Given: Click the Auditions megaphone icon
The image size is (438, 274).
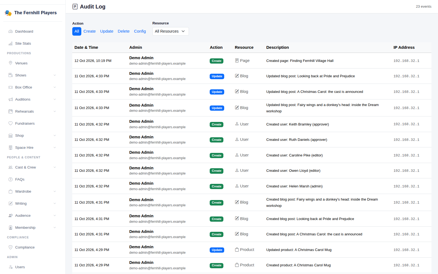Looking at the screenshot, I should pos(10,99).
